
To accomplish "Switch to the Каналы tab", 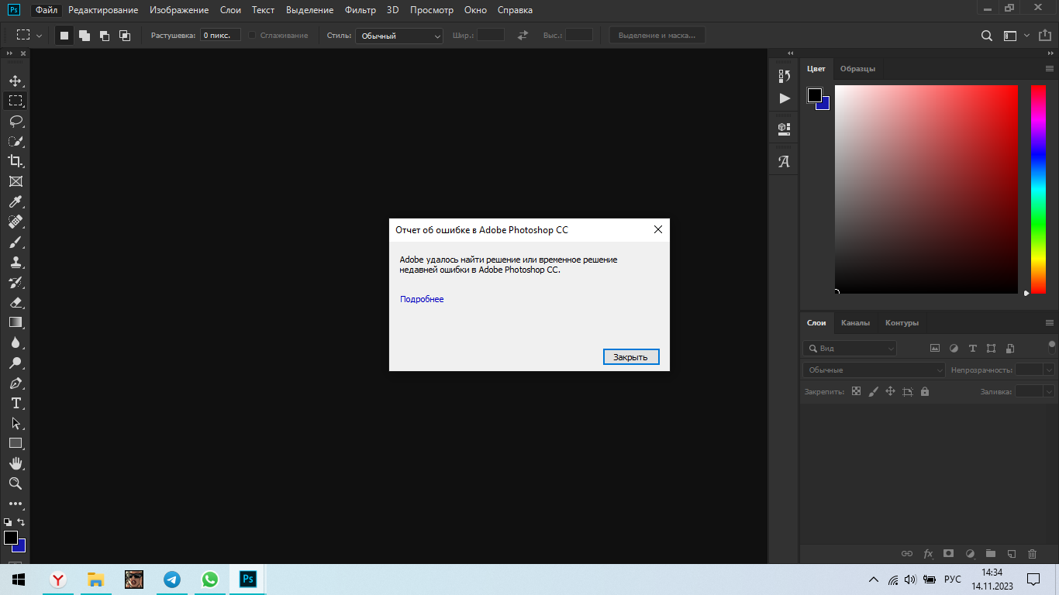I will click(855, 323).
